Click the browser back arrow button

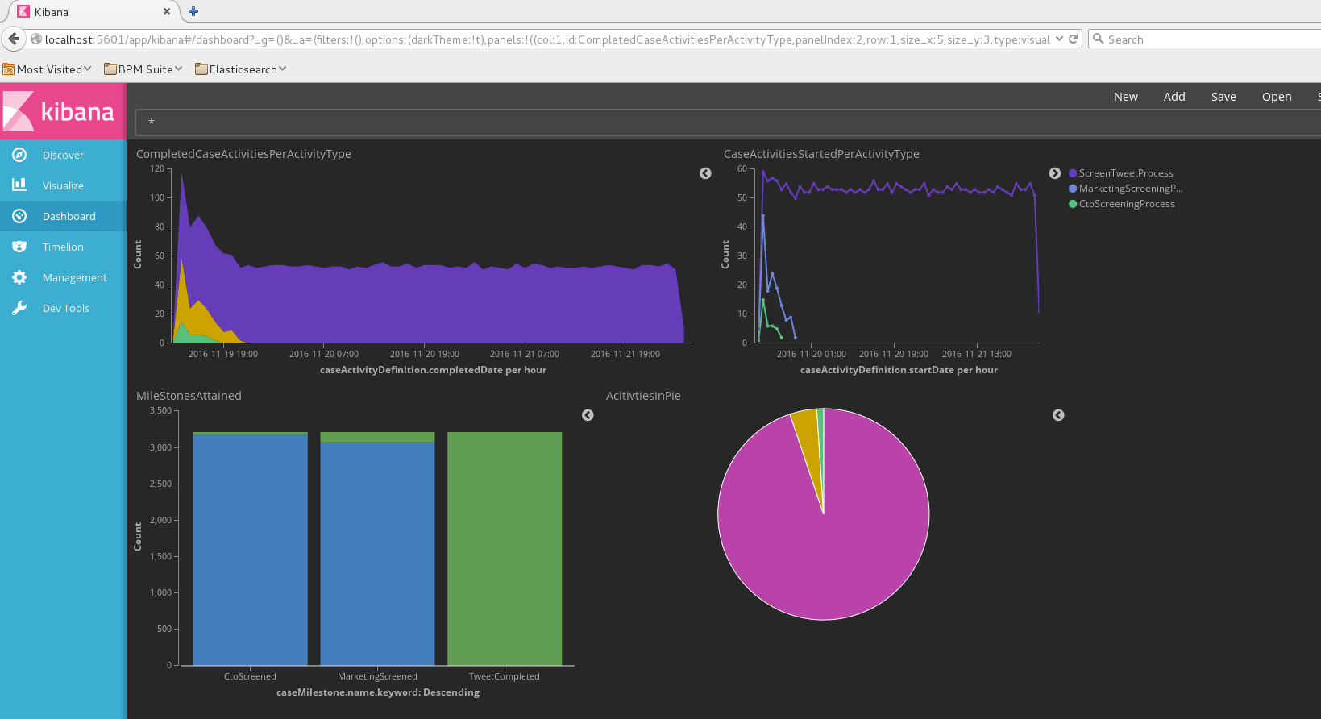tap(14, 39)
